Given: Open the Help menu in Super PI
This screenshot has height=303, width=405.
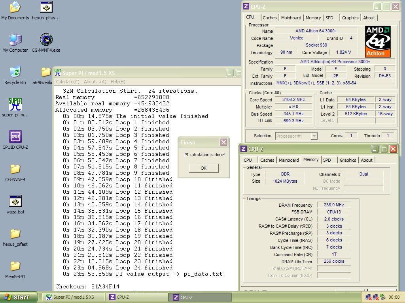Looking at the screenshot, I should tap(118, 82).
